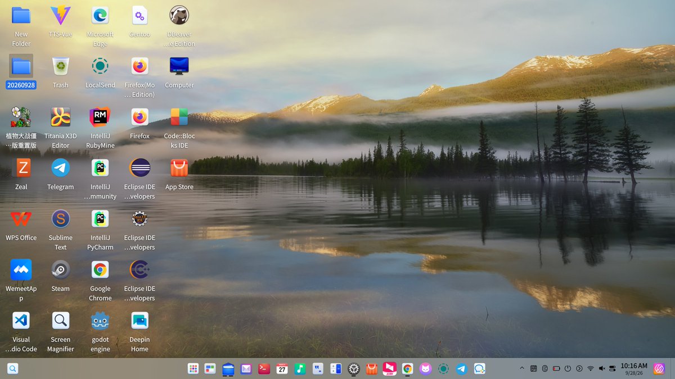The image size is (675, 379).
Task: Open Microsoft Edge desktop shortcut
Action: pos(100,16)
